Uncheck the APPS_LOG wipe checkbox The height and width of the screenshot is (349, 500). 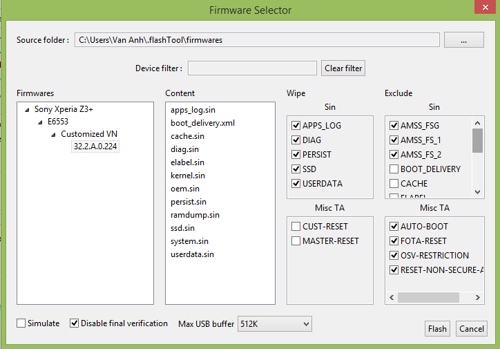(x=296, y=126)
